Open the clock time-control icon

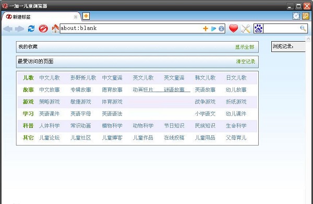coord(296,16)
